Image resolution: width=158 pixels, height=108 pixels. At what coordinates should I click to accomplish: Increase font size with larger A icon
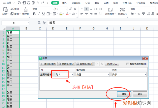[x=71, y=9]
